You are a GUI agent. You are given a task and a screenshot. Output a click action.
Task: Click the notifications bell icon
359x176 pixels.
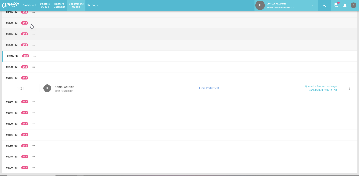[x=345, y=5]
